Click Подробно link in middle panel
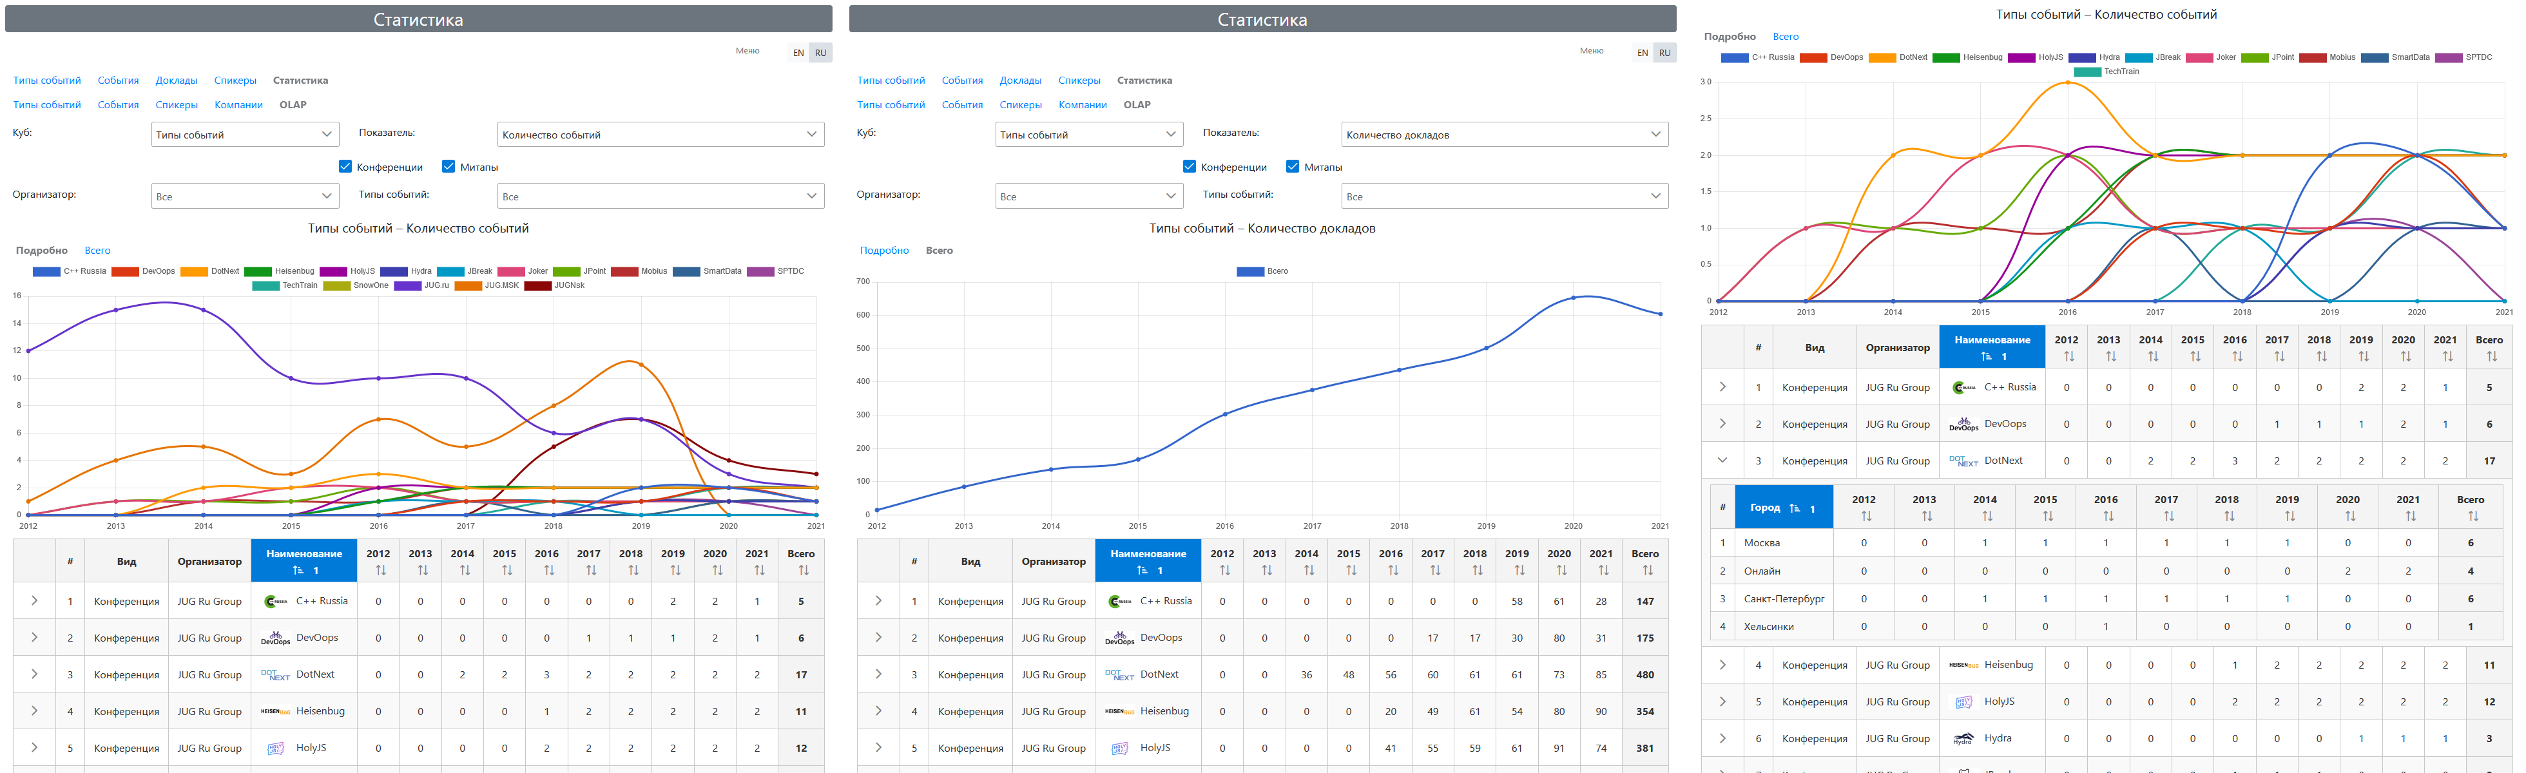Screen dimensions: 2526x773 (x=885, y=251)
